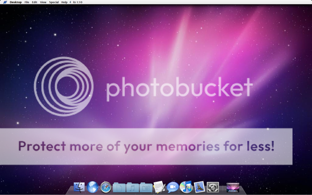312x195 pixels.
Task: Open the Documents folder in dock
Action: (119, 187)
